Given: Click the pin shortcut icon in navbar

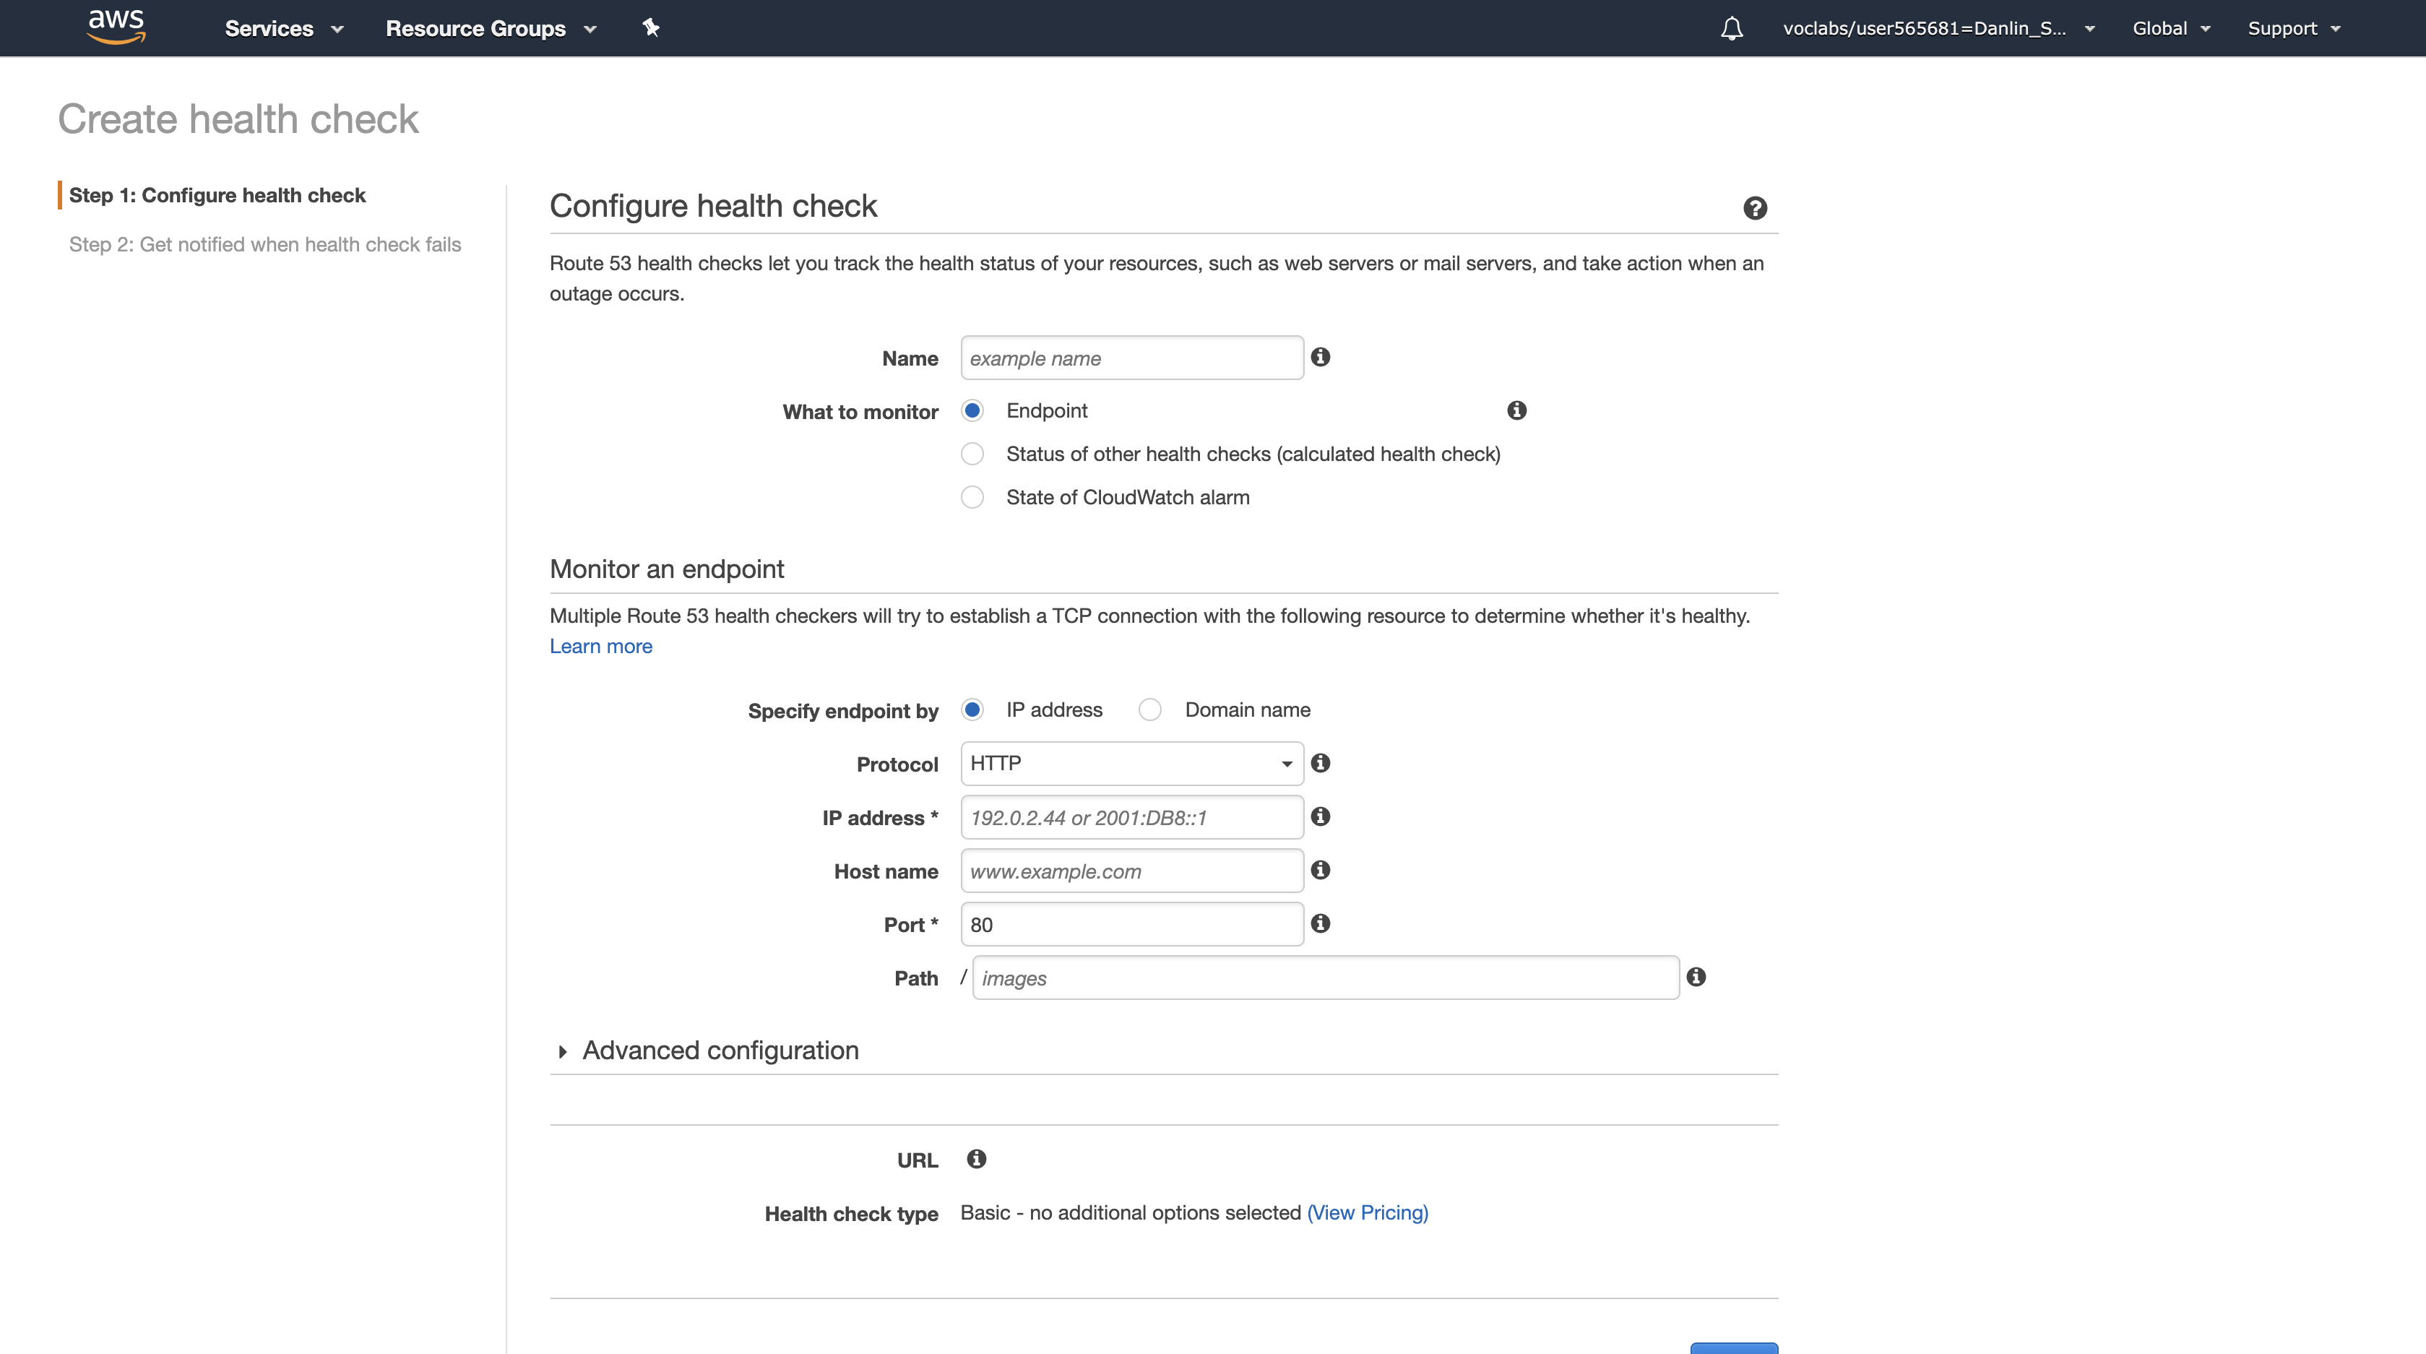Looking at the screenshot, I should [x=651, y=27].
